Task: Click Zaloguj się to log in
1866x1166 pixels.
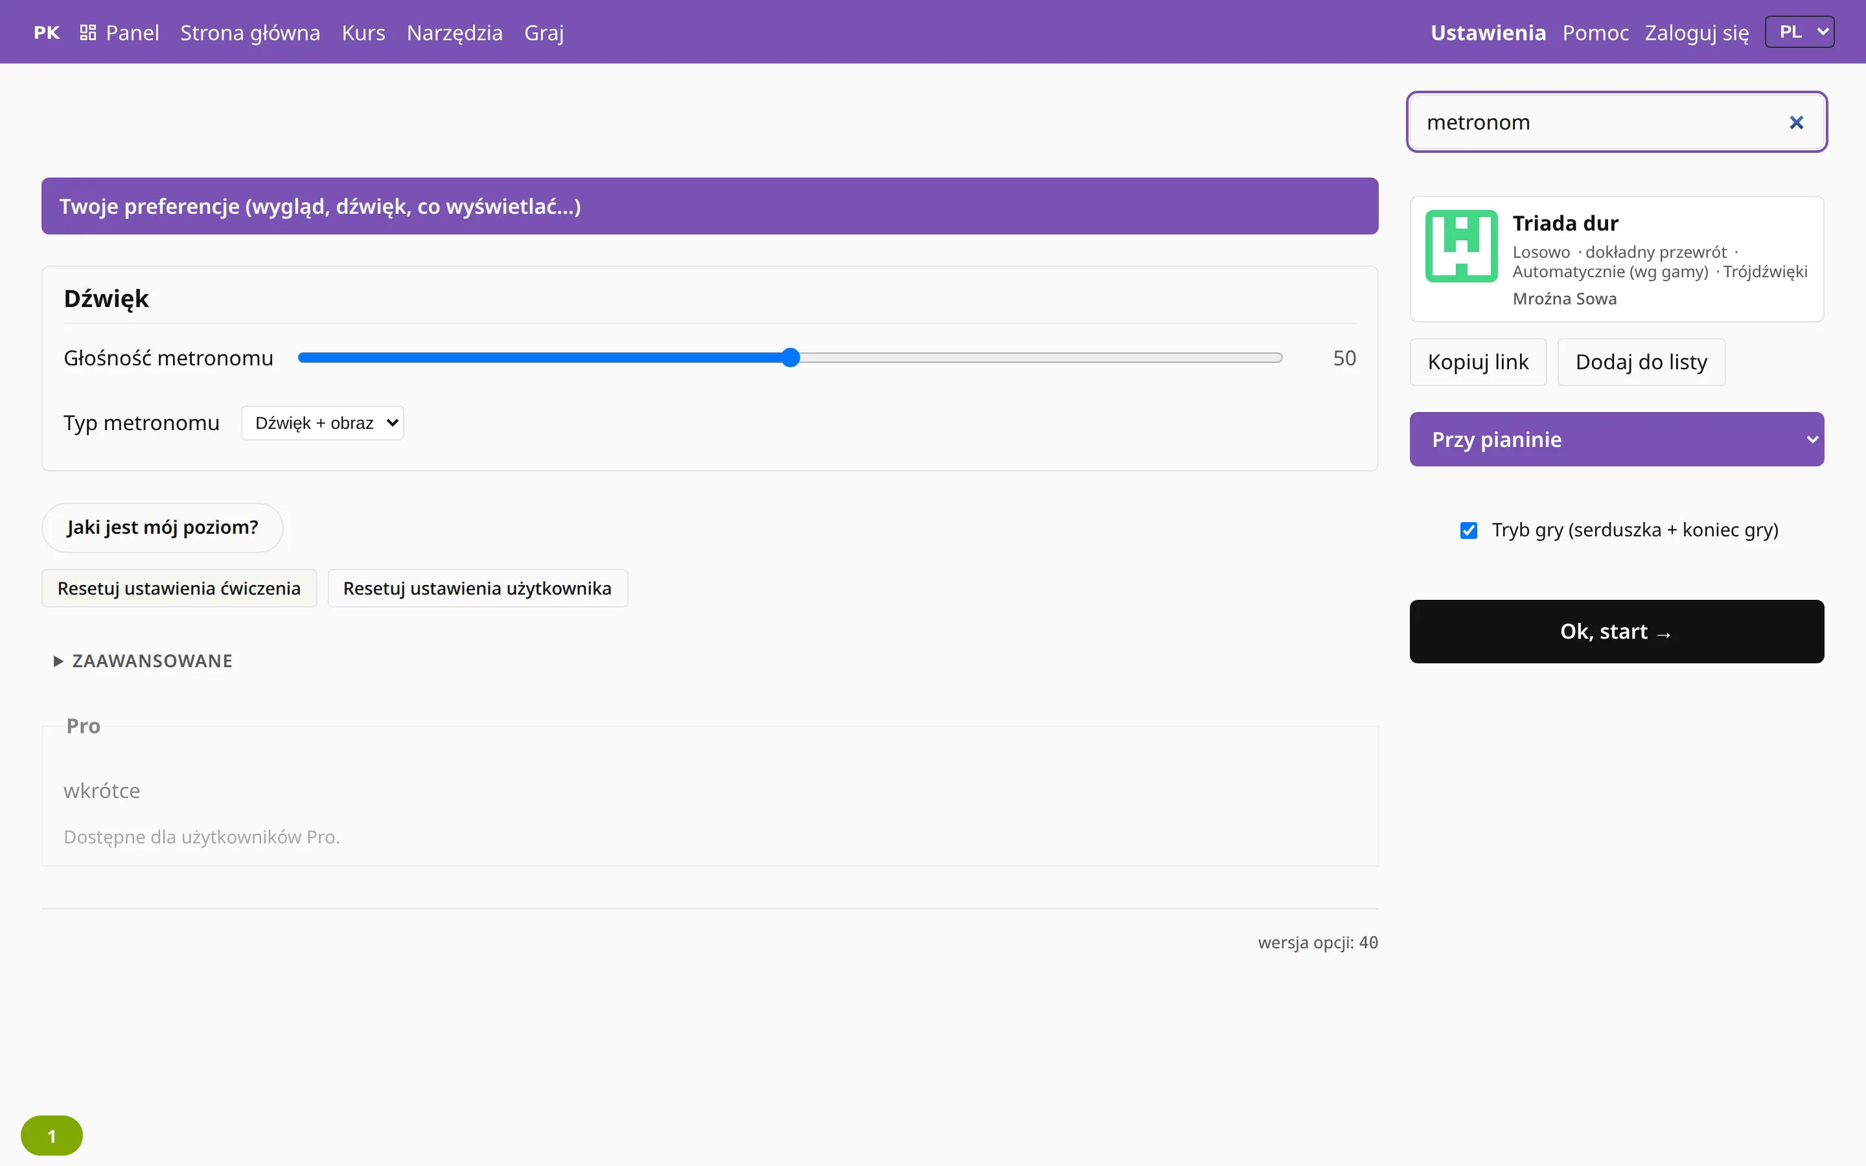Action: tap(1696, 32)
